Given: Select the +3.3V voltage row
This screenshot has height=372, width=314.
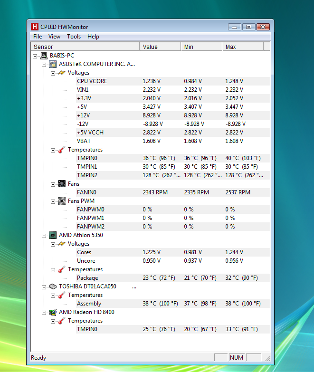Looking at the screenshot, I should pyautogui.click(x=173, y=98).
